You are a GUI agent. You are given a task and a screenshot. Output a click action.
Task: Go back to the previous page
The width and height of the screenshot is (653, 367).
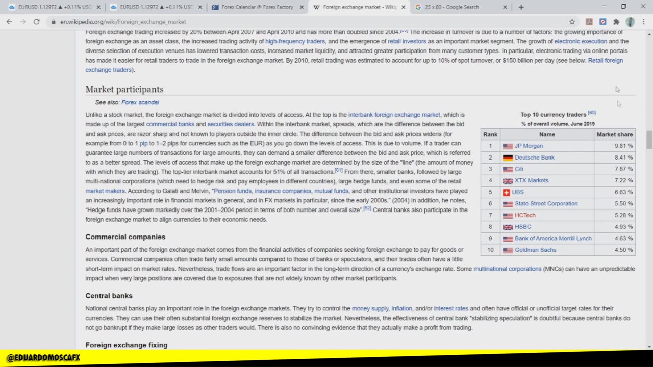(x=9, y=22)
